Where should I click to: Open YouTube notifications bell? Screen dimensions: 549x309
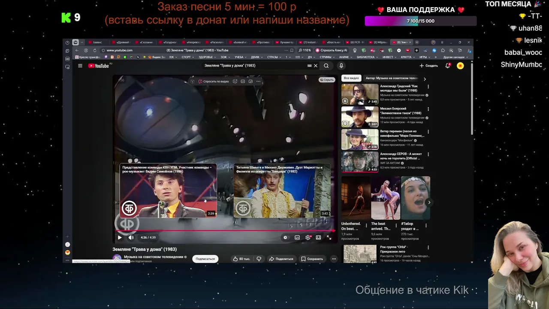[448, 66]
